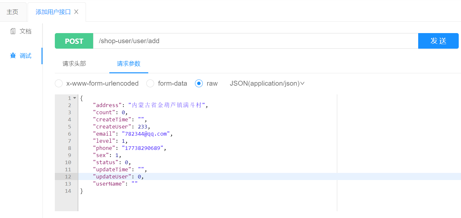
Task: Select the 请求参数 tab
Action: [129, 64]
